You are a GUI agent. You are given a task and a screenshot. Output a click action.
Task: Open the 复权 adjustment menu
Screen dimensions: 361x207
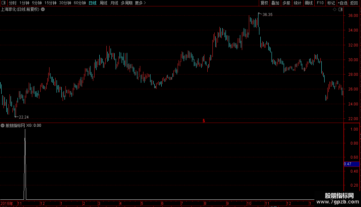(x=264, y=3)
